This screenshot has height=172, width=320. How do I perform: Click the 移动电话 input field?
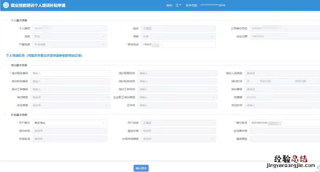tap(178, 45)
